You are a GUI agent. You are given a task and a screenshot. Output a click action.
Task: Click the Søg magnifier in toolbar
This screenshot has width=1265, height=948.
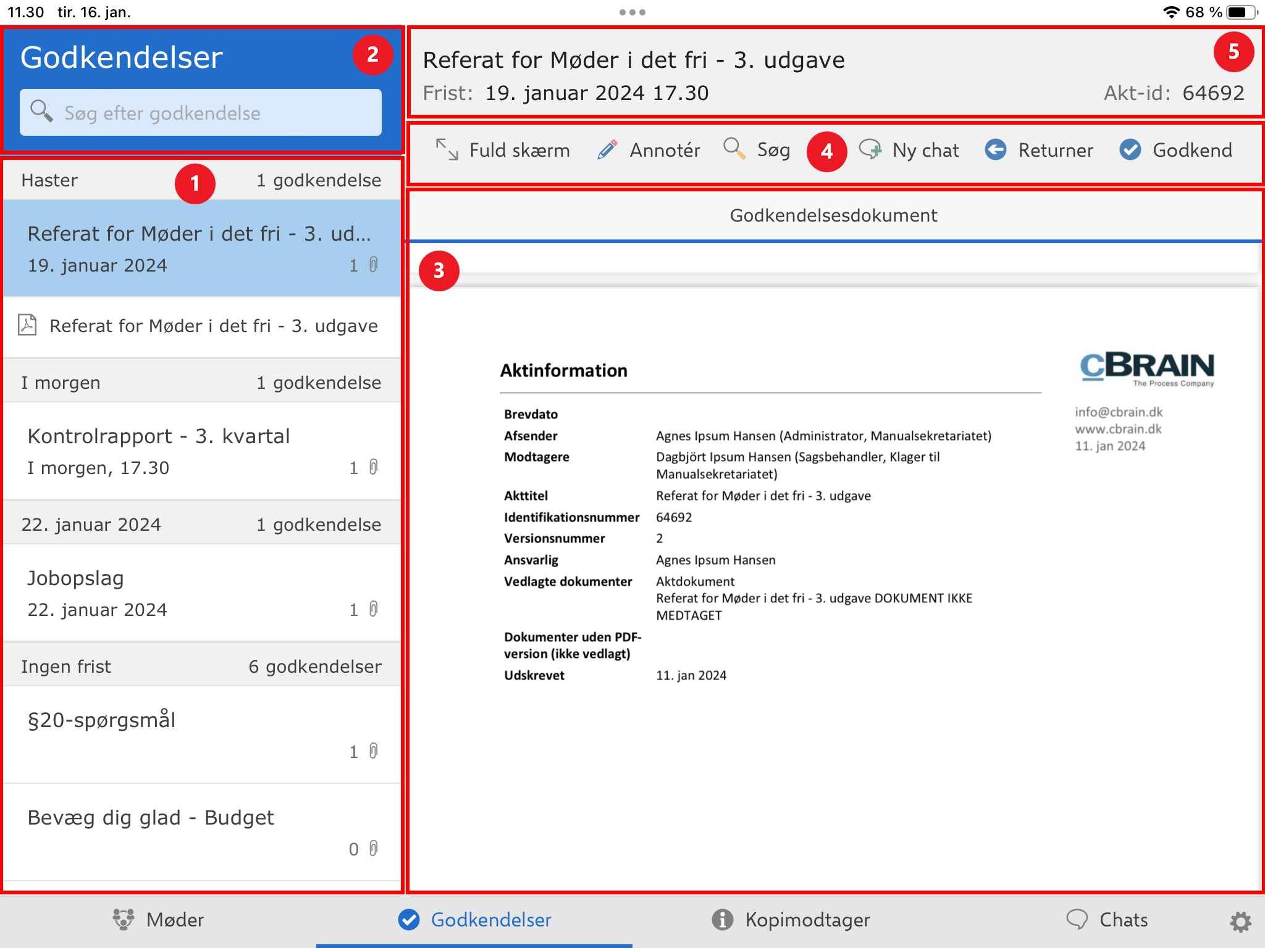734,149
